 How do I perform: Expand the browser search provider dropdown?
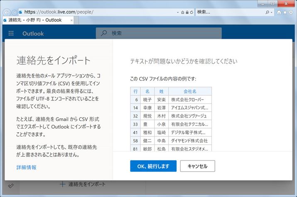coord(272,12)
